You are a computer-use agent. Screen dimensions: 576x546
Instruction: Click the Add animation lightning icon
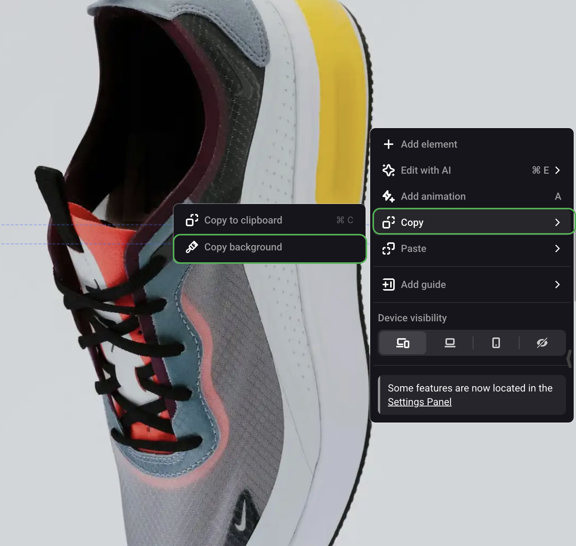[x=388, y=196]
